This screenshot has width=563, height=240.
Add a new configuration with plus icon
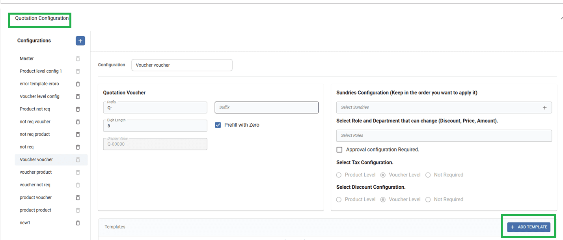click(80, 41)
